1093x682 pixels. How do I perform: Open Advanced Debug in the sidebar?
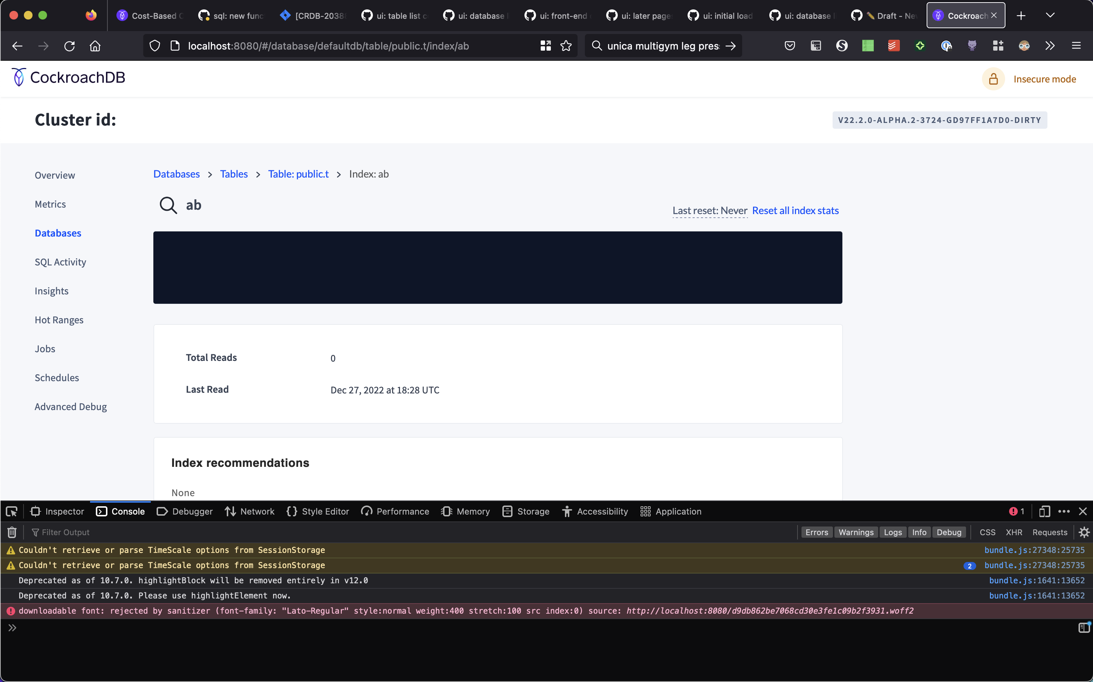(x=71, y=406)
